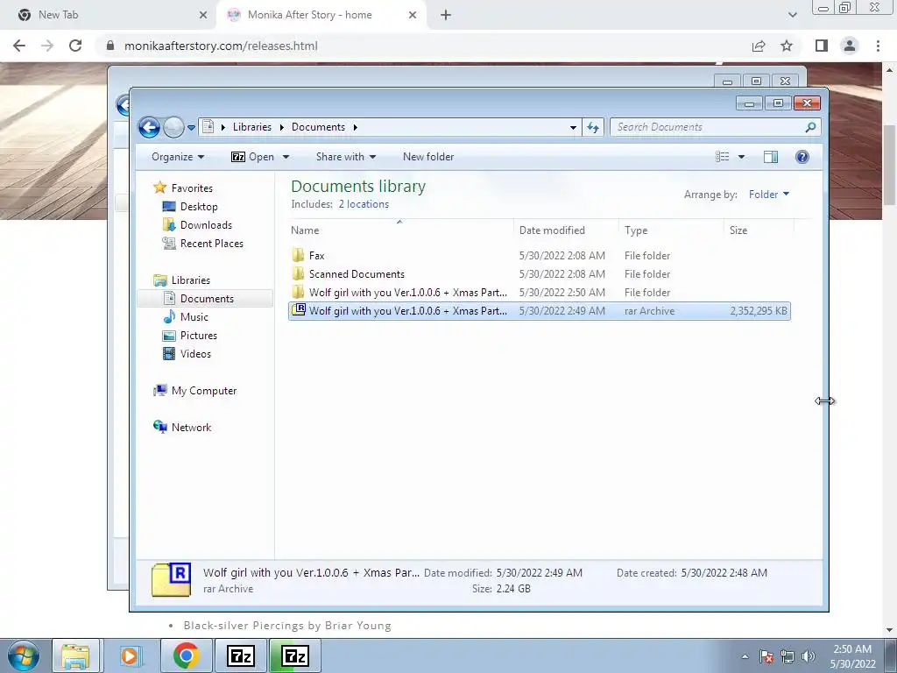This screenshot has width=897, height=673.
Task: Select the Wolf girl rar Archive file
Action: pos(539,311)
